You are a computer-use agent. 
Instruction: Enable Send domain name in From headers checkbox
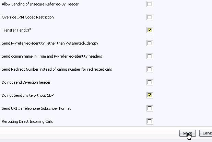click(x=150, y=56)
